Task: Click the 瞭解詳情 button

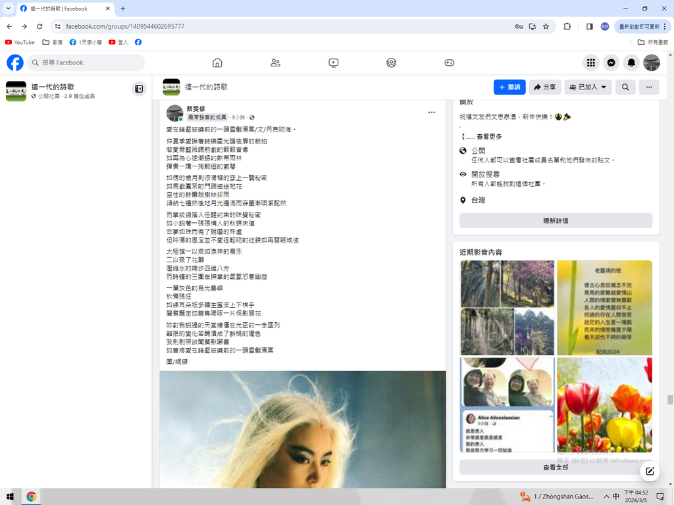Action: (x=556, y=221)
